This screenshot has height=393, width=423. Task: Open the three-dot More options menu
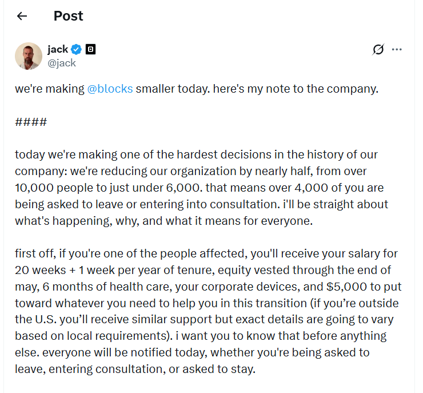[x=397, y=50]
